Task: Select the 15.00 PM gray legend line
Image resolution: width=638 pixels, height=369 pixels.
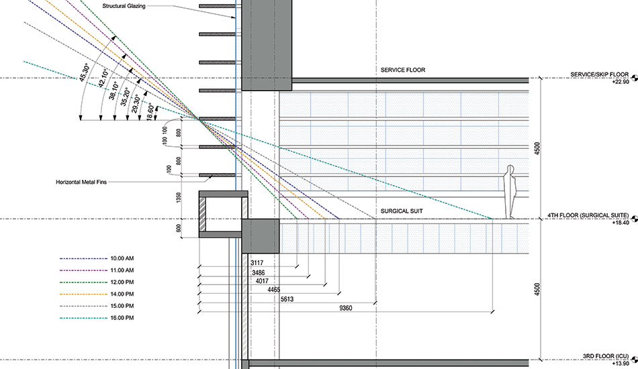Action: [x=83, y=306]
